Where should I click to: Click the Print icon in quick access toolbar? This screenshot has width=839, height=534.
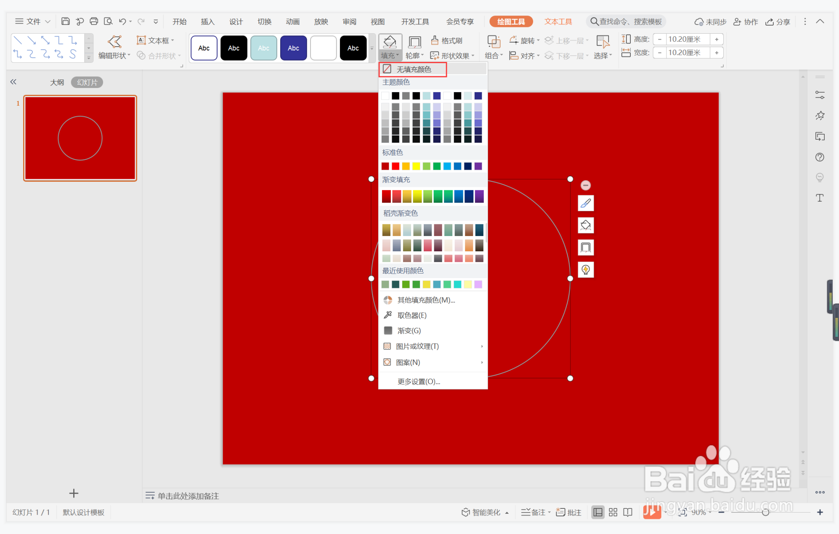[94, 21]
